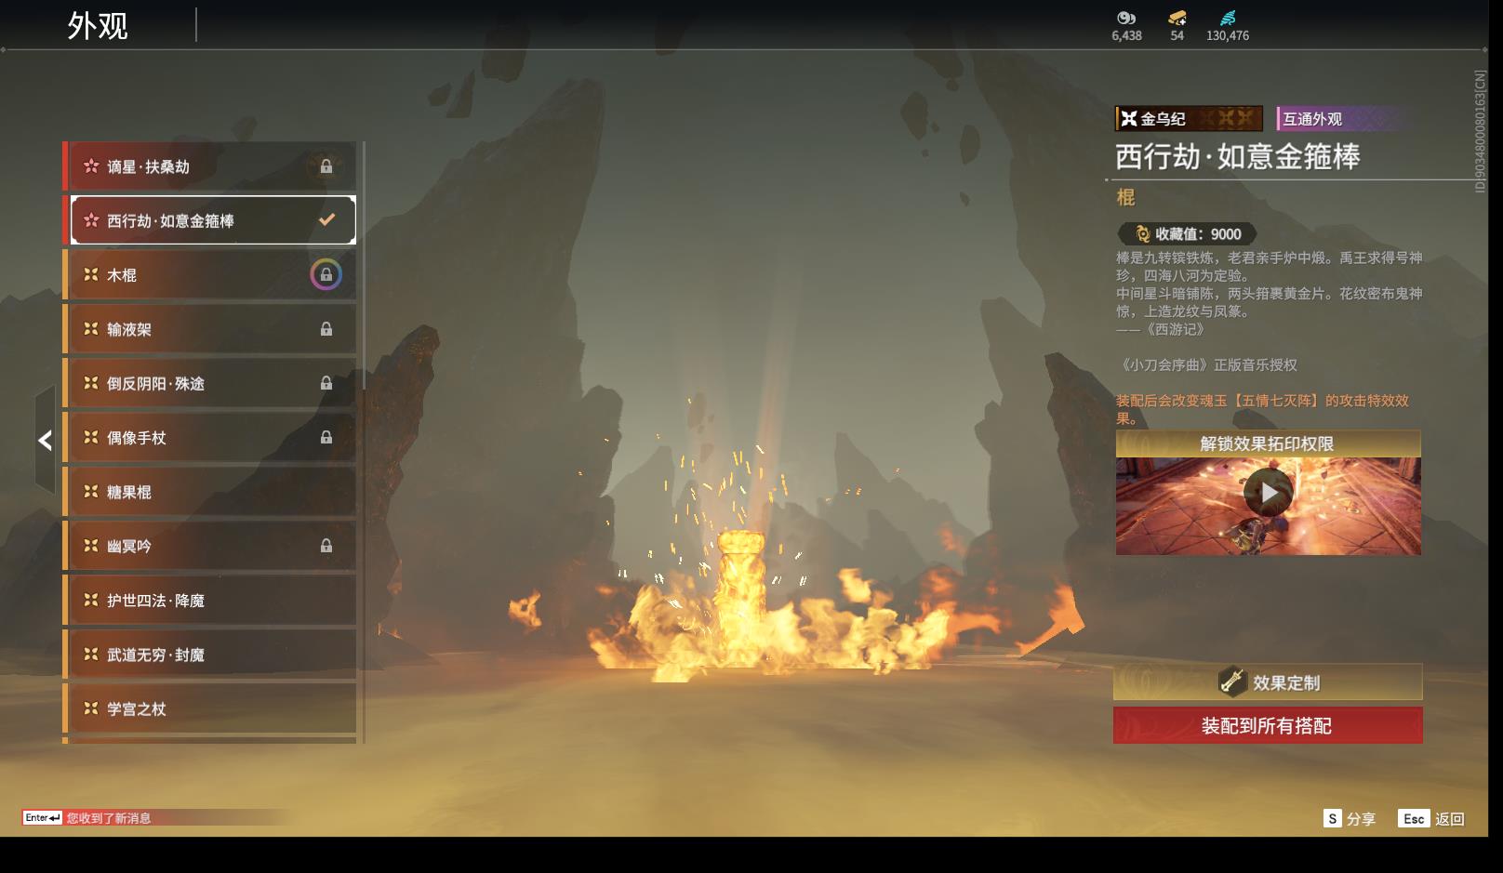Select the 护世四法·降魔 skin entry
This screenshot has height=873, width=1503.
pos(210,601)
